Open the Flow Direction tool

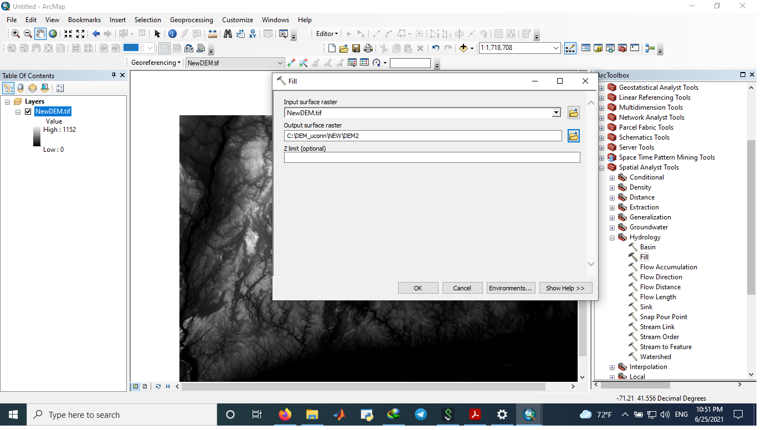[661, 277]
